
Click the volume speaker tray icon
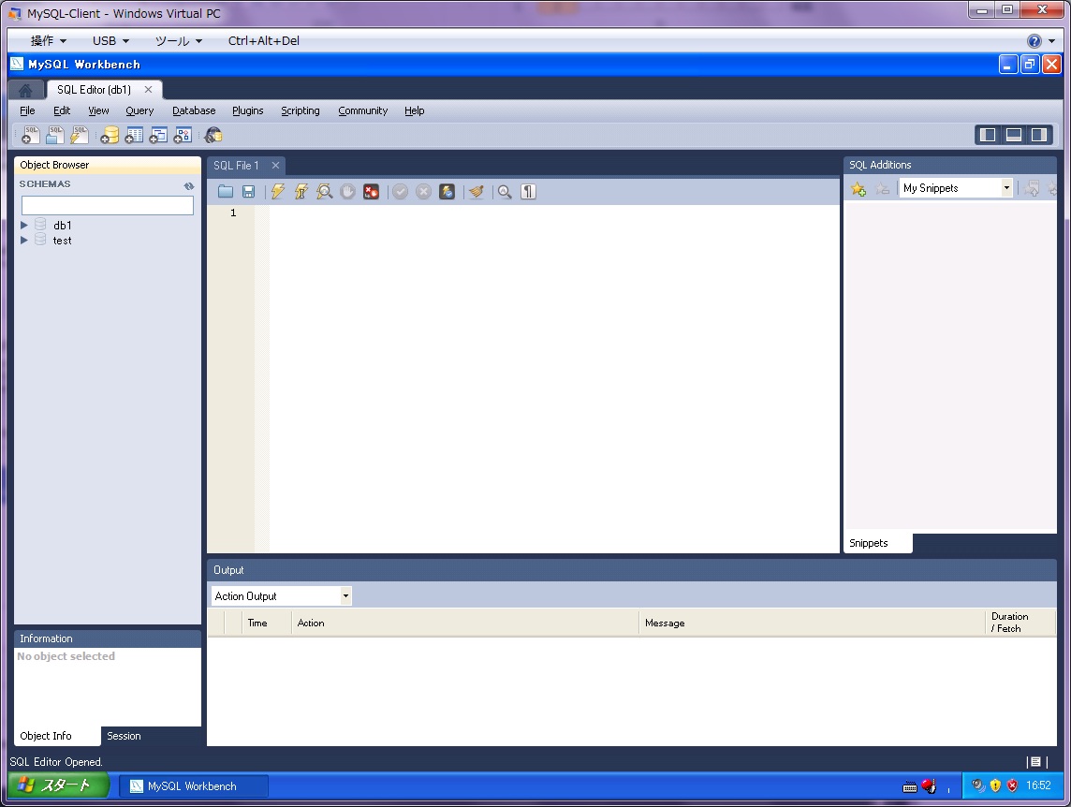tap(978, 785)
